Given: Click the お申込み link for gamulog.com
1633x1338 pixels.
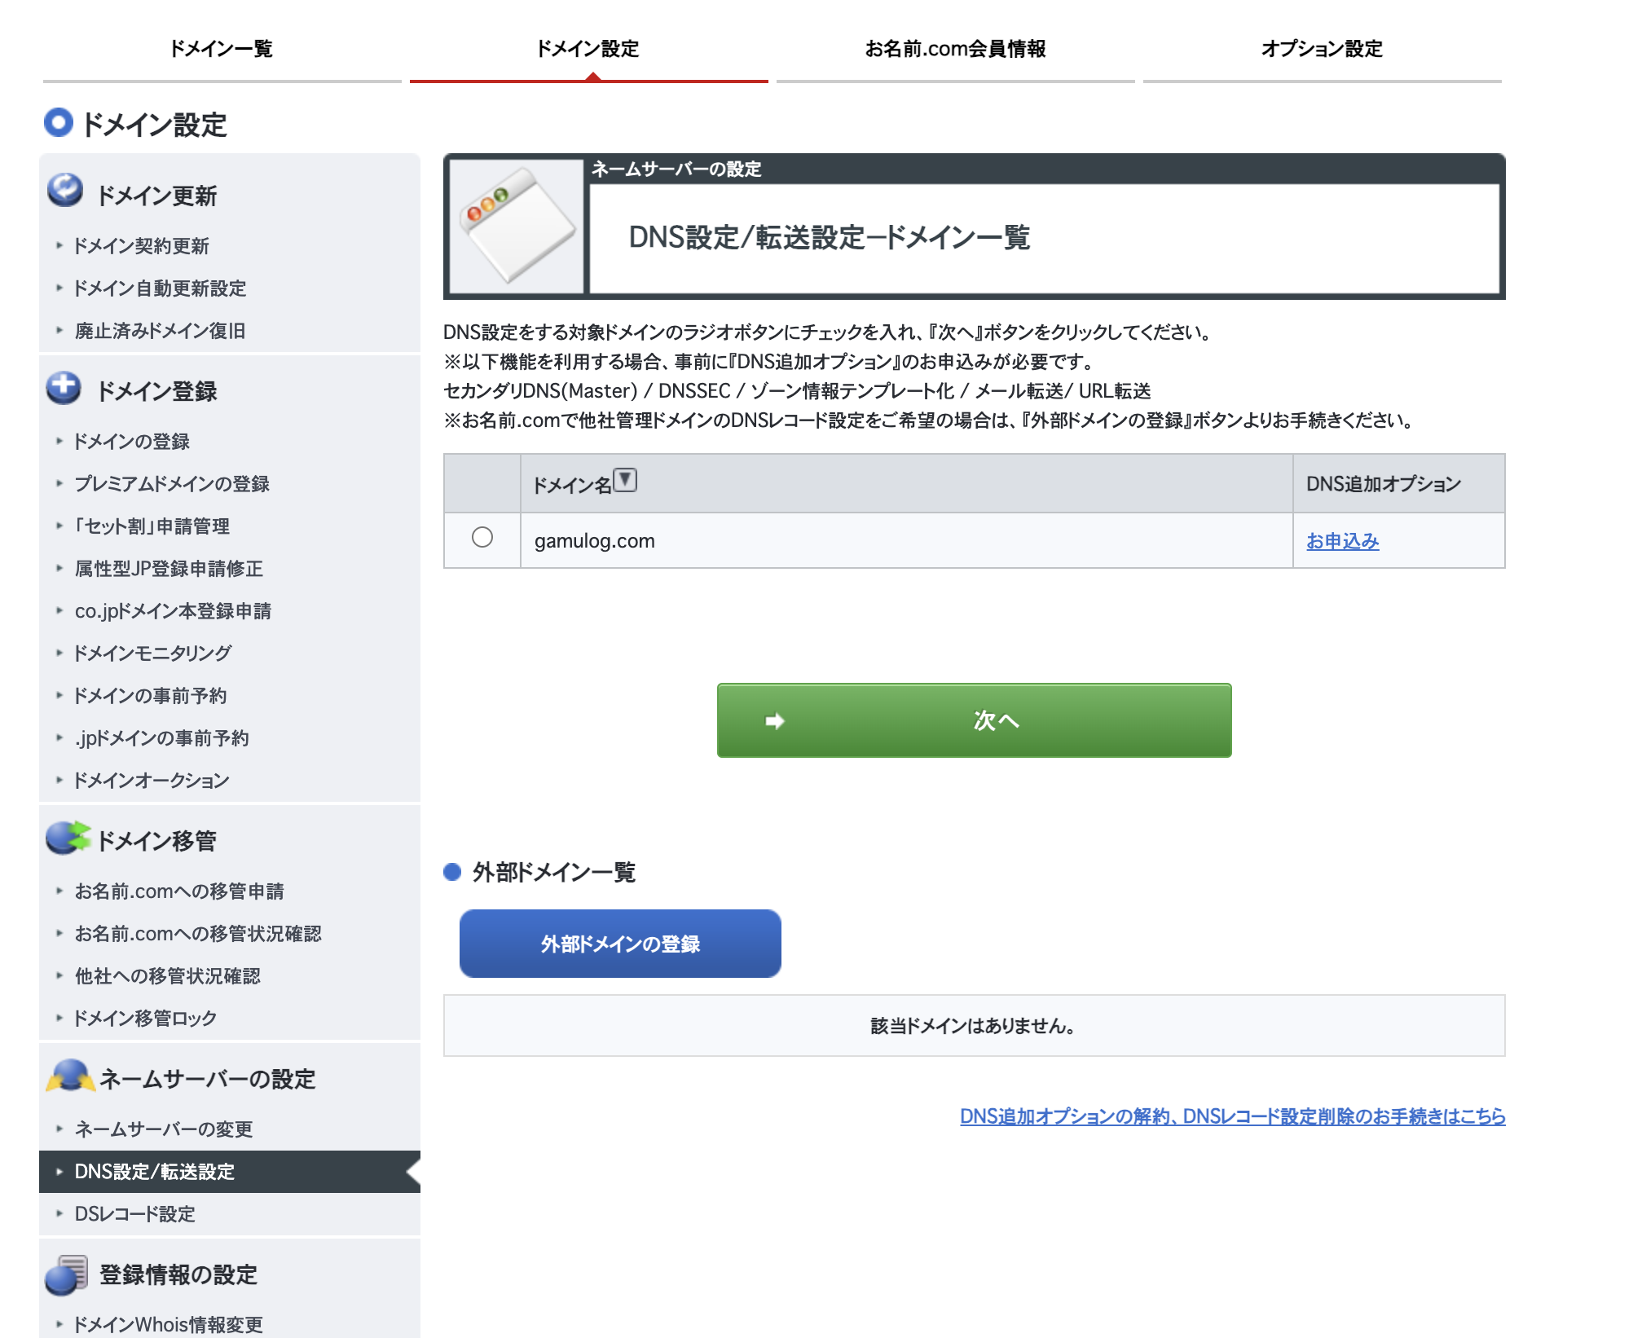Looking at the screenshot, I should (1342, 541).
